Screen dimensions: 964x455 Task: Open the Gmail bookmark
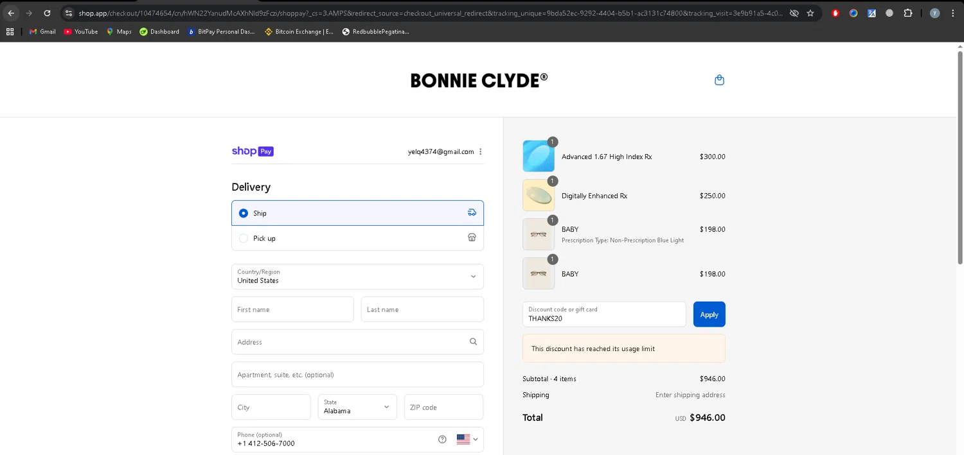coord(42,31)
